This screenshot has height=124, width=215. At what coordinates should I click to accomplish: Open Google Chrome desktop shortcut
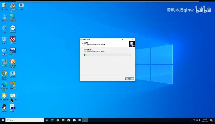tap(4, 75)
